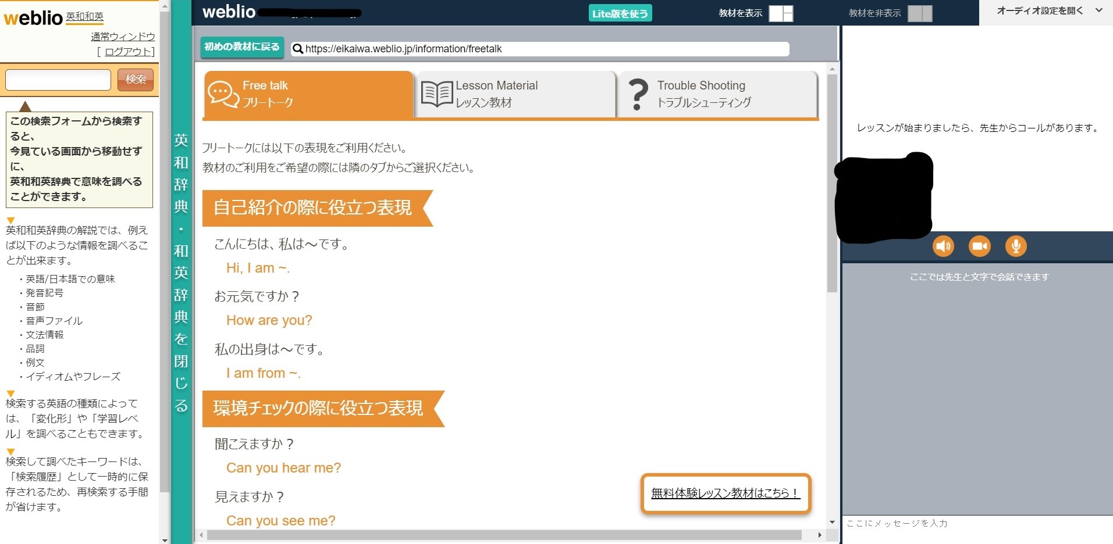
Task: Click the right arrow of the horizontal scrollbar
Action: pos(820,535)
